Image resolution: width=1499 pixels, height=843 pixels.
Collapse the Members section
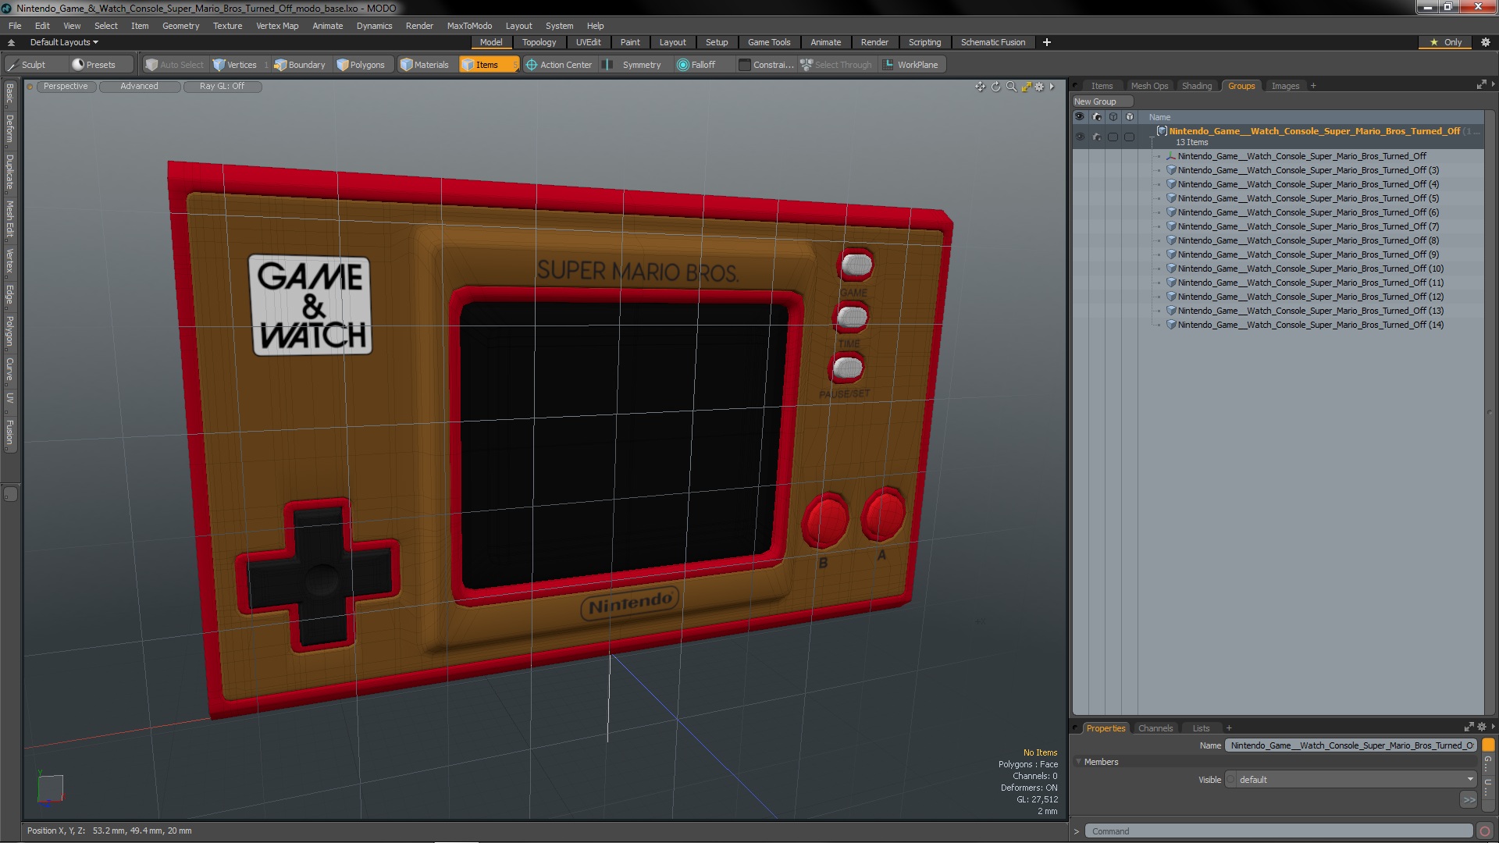pos(1079,762)
